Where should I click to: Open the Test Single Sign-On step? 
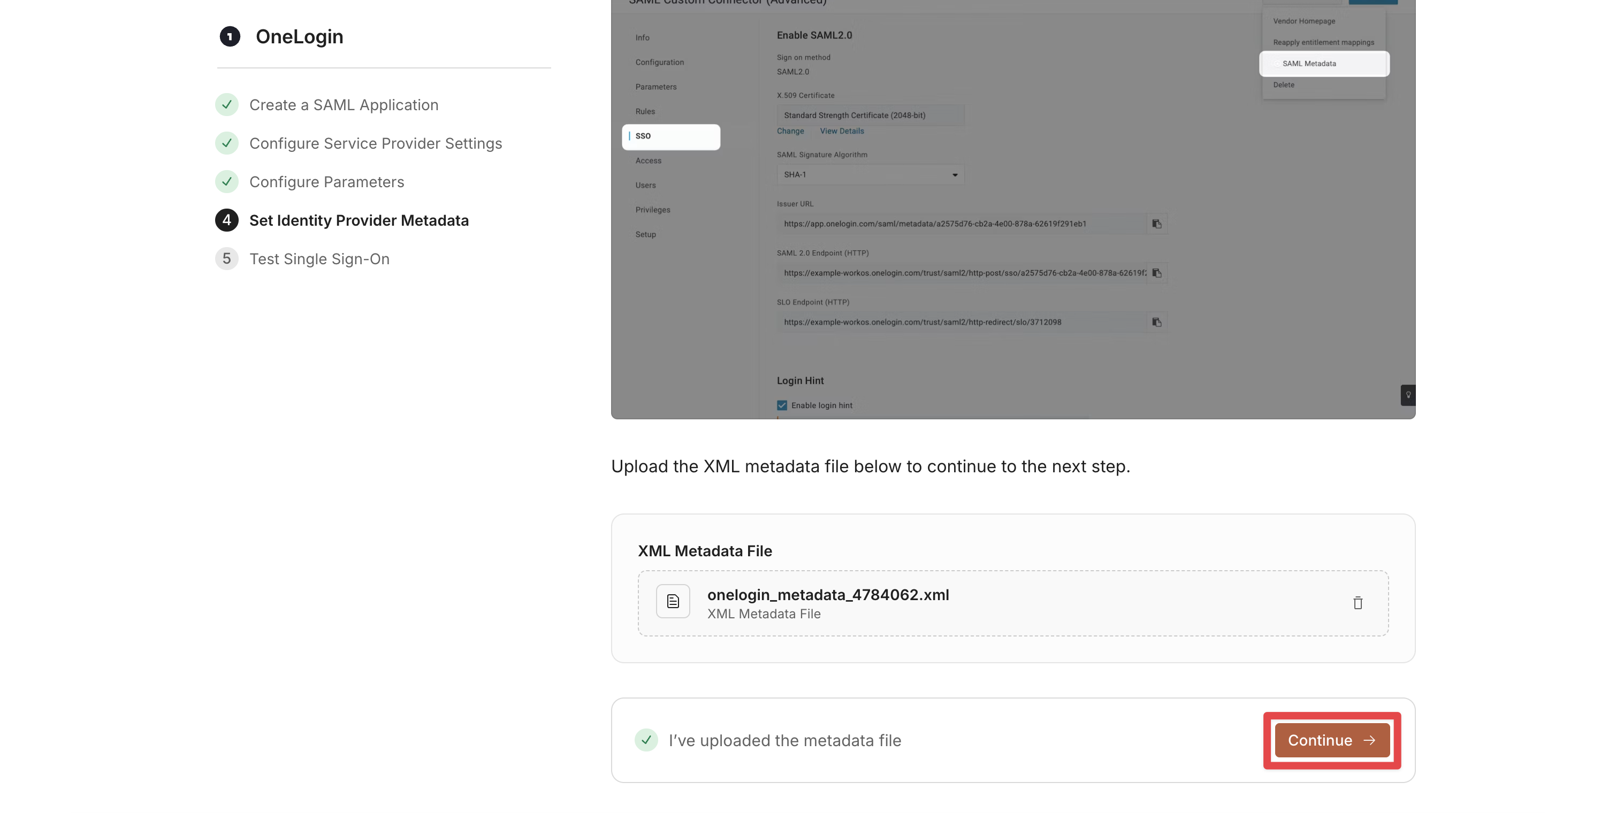[319, 259]
